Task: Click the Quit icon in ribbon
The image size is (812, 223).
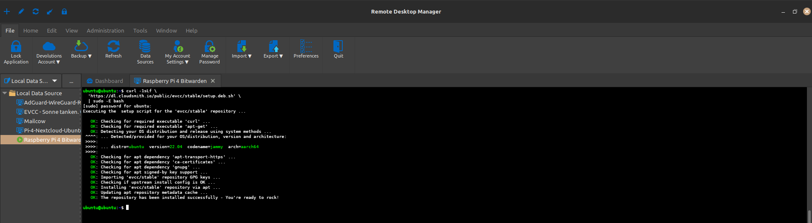Action: 338,46
